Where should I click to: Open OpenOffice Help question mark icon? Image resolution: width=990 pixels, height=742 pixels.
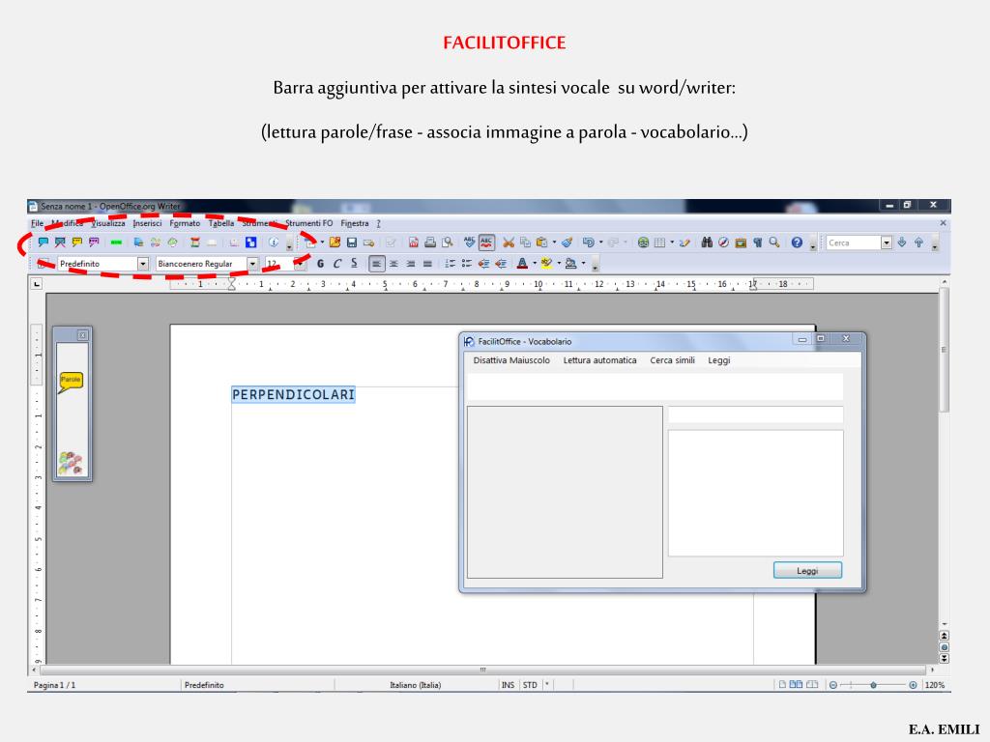point(797,243)
